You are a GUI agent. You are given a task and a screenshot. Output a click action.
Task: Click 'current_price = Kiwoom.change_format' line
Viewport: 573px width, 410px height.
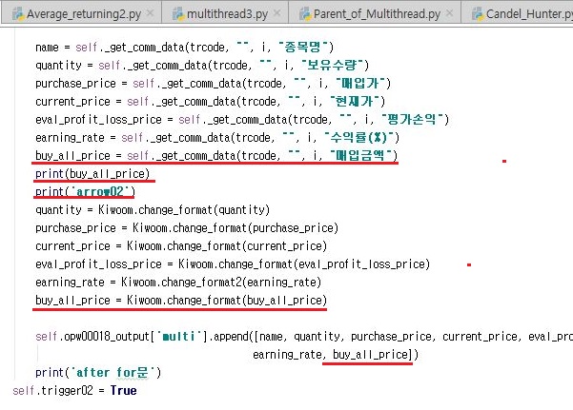click(x=181, y=245)
